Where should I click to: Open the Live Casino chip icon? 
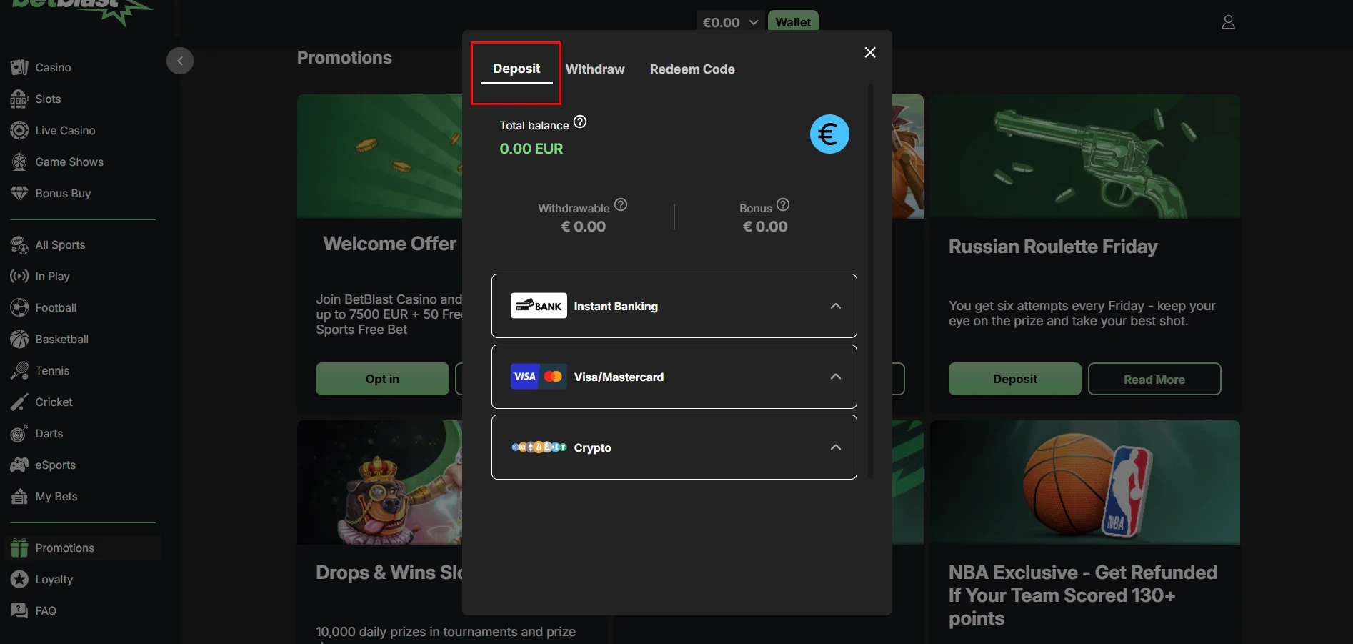pyautogui.click(x=19, y=130)
